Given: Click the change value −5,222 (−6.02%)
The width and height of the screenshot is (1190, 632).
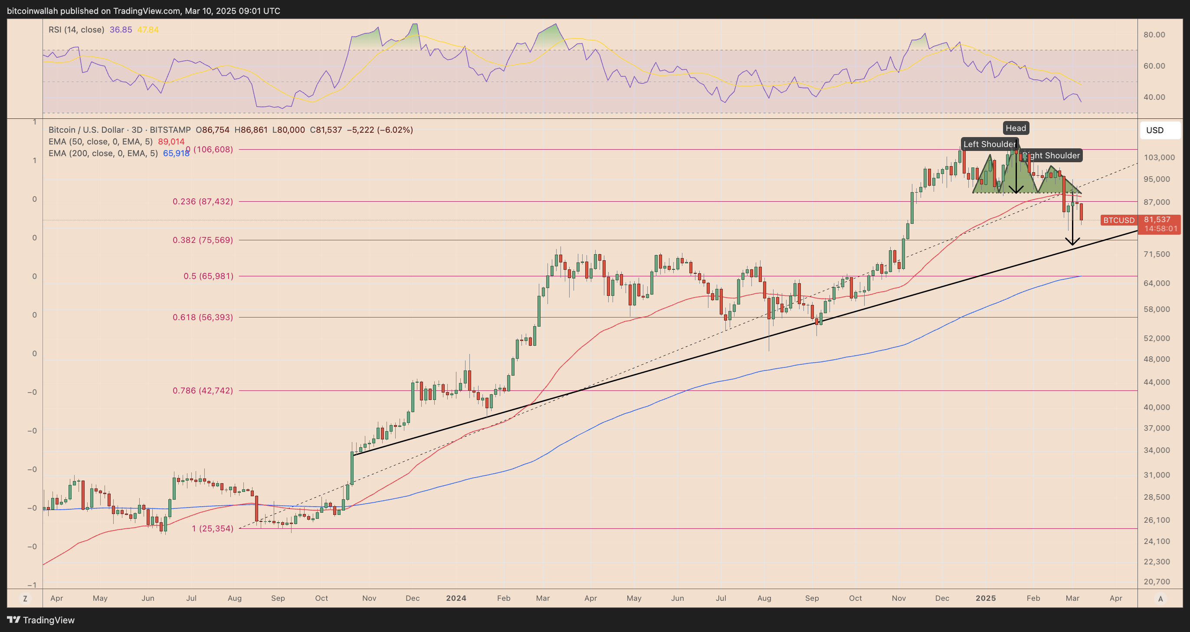Looking at the screenshot, I should tap(380, 130).
